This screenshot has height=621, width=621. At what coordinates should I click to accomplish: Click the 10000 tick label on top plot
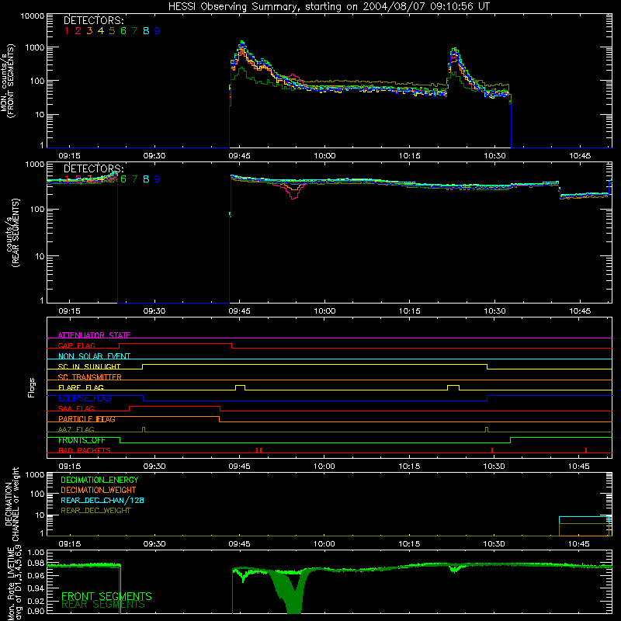33,16
